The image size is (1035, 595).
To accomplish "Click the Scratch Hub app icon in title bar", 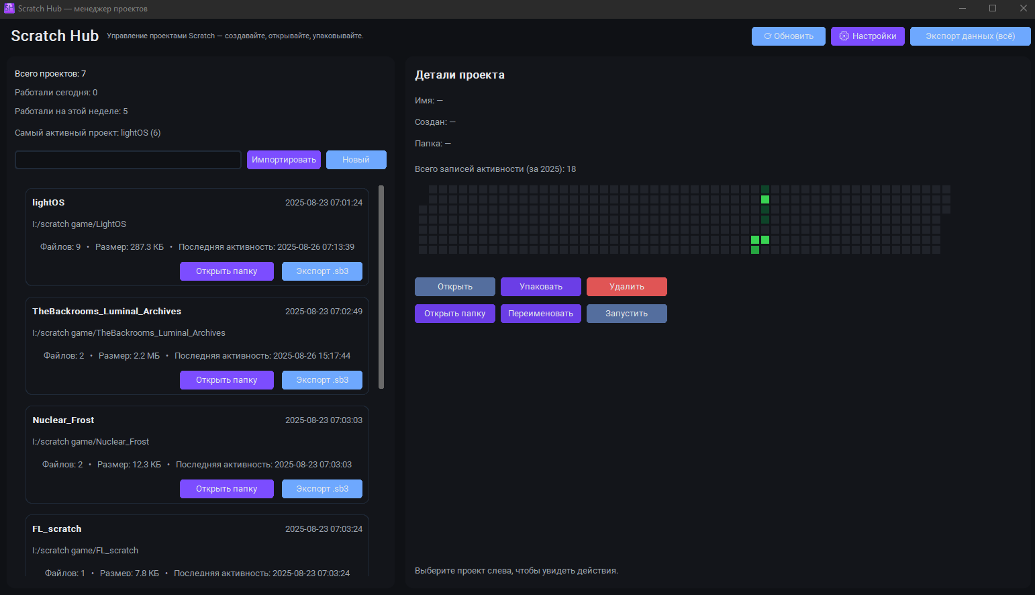I will [x=9, y=8].
